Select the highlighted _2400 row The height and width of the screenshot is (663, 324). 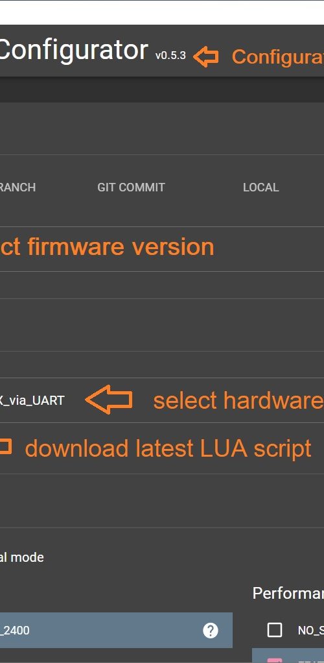pos(116,630)
